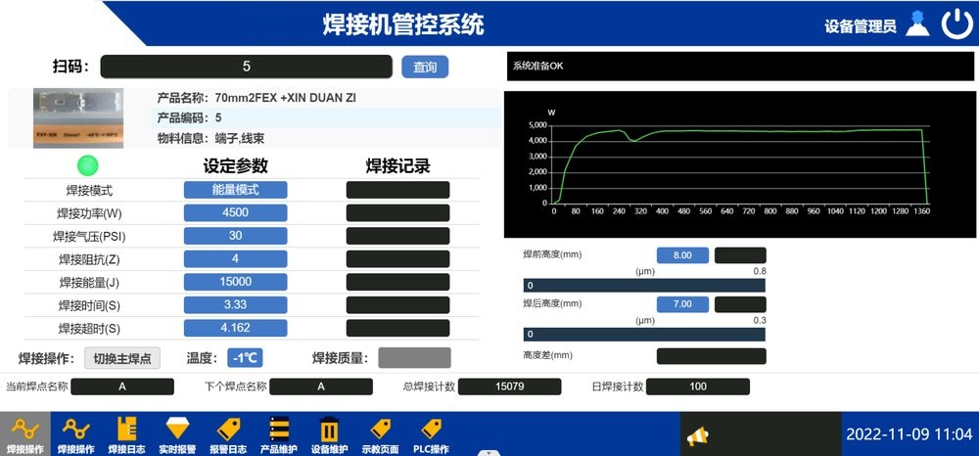Expand the small arrow at bottom bar center
This screenshot has width=979, height=456.
(489, 453)
